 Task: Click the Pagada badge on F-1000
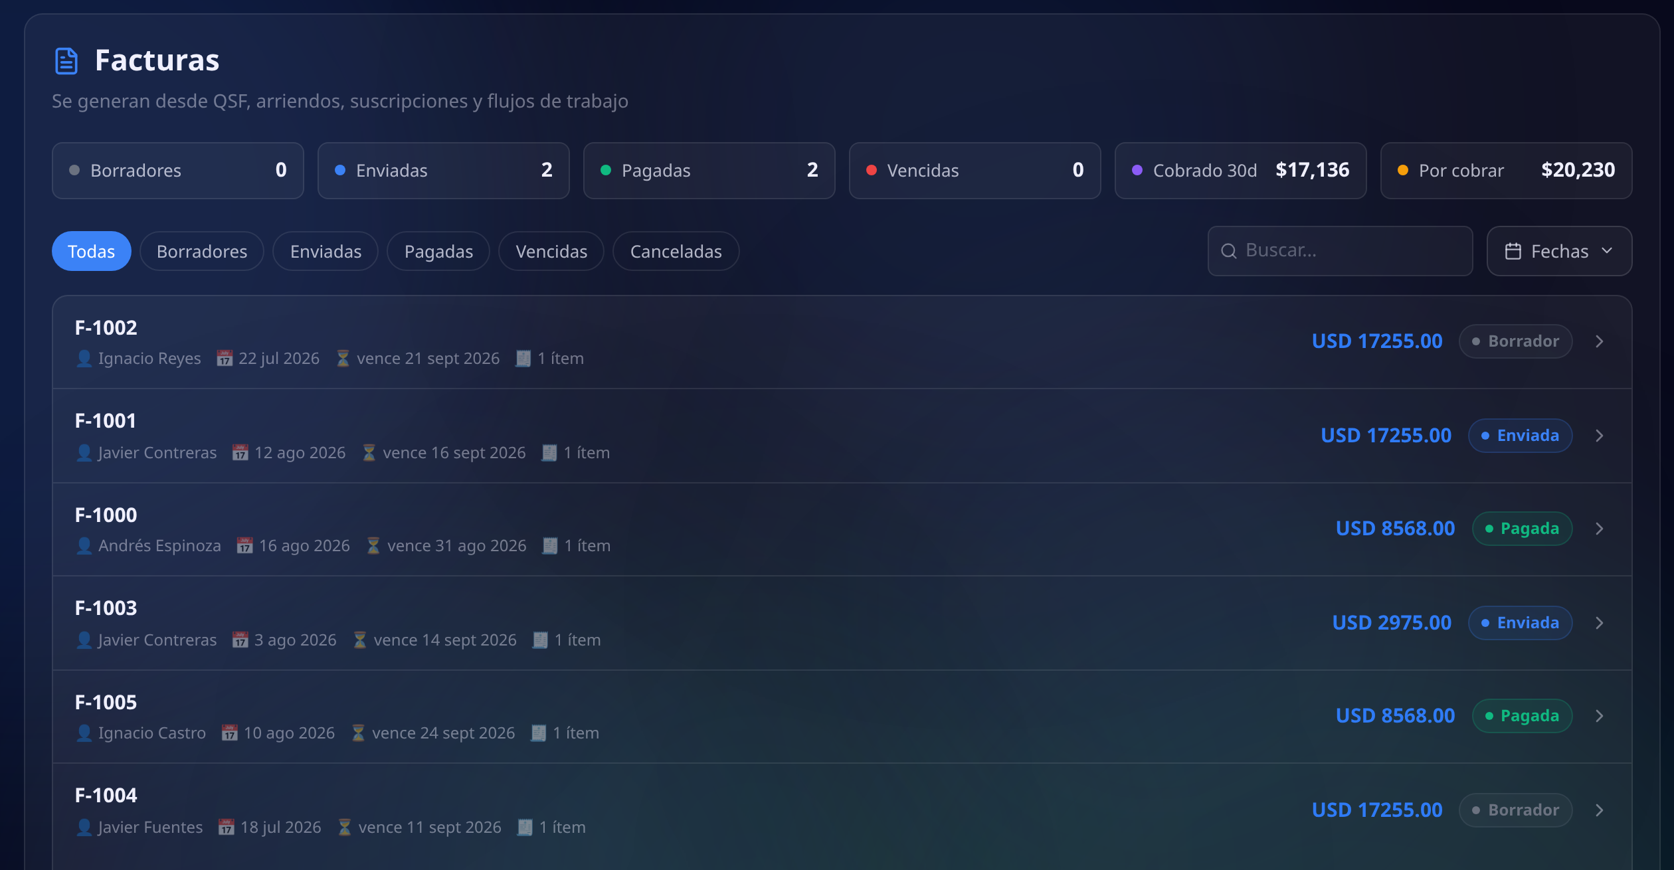click(1522, 529)
